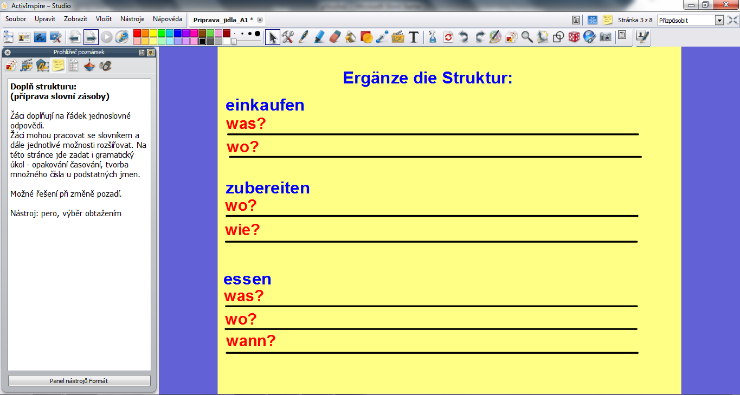Image resolution: width=740 pixels, height=395 pixels.
Task: Open the Resource Browser toolbar icon
Action: 511,37
